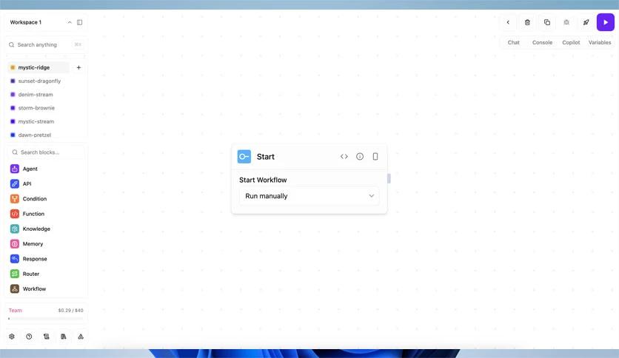Open the Copilot tab
619x358 pixels.
(x=571, y=42)
